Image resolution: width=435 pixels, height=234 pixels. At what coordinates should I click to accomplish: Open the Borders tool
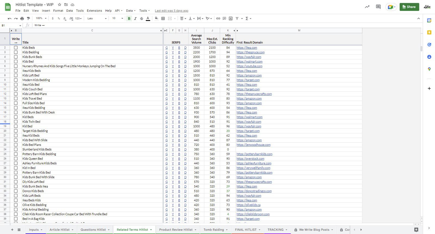click(x=163, y=19)
